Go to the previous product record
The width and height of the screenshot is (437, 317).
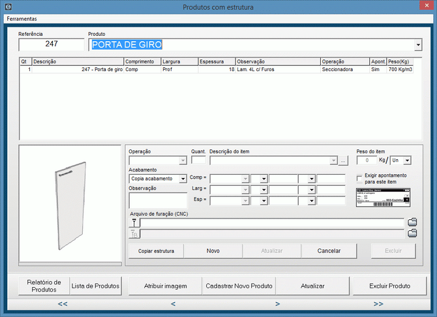click(x=173, y=304)
